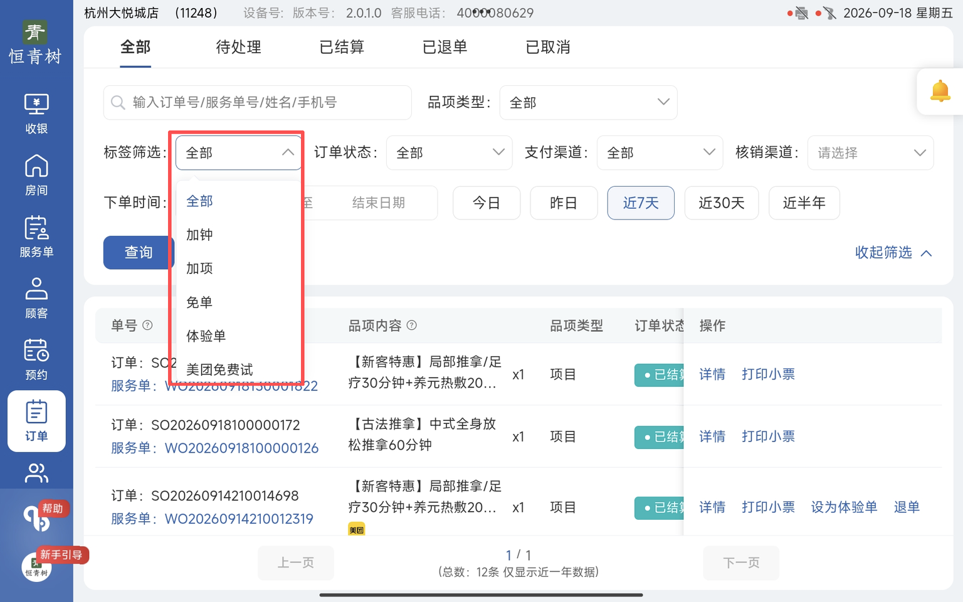The height and width of the screenshot is (602, 963).
Task: Collapse filters with 收起筛选
Action: (x=893, y=252)
